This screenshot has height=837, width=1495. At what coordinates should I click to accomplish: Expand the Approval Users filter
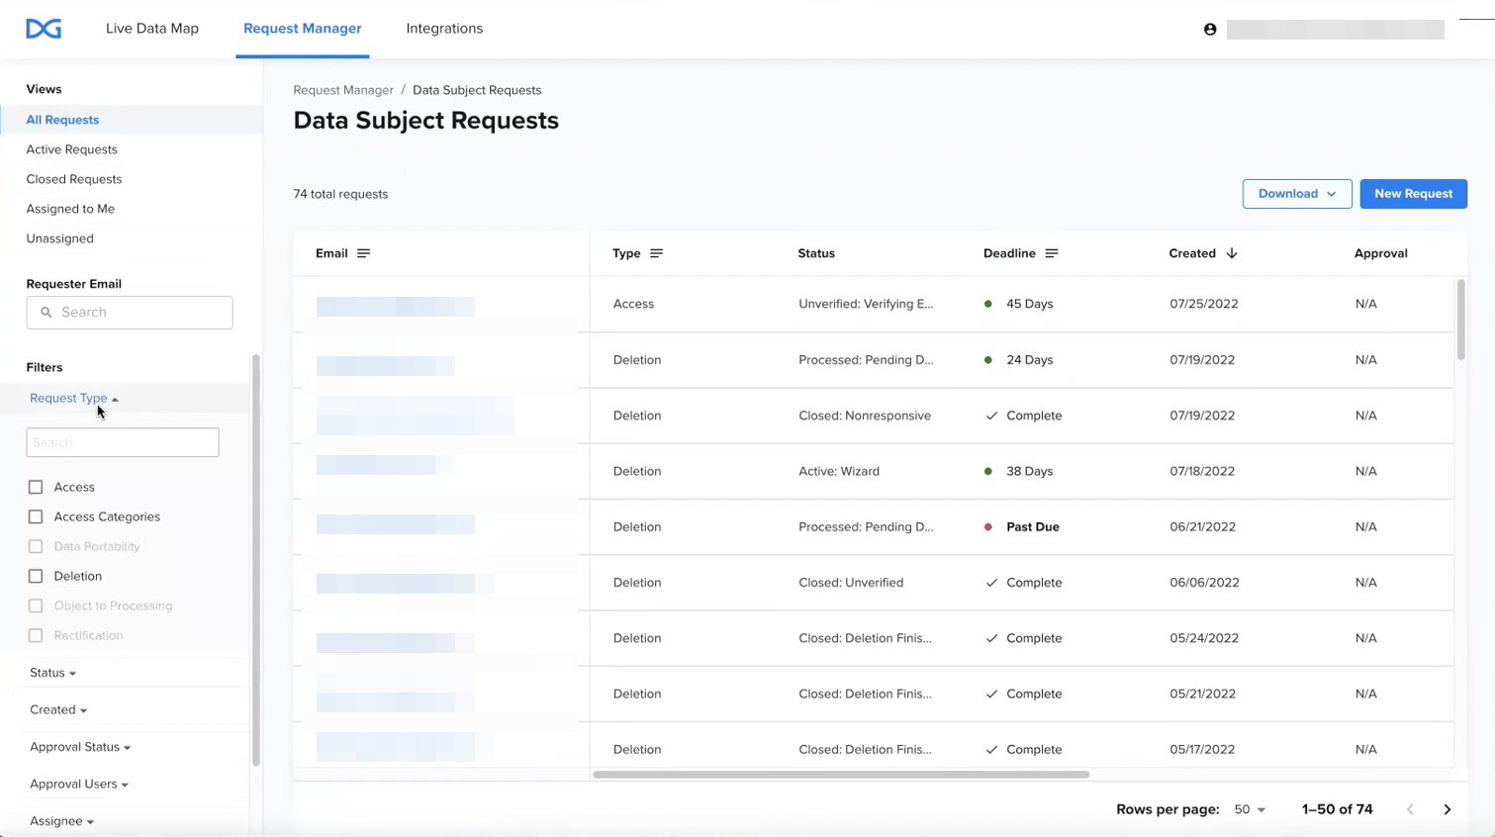tap(79, 784)
